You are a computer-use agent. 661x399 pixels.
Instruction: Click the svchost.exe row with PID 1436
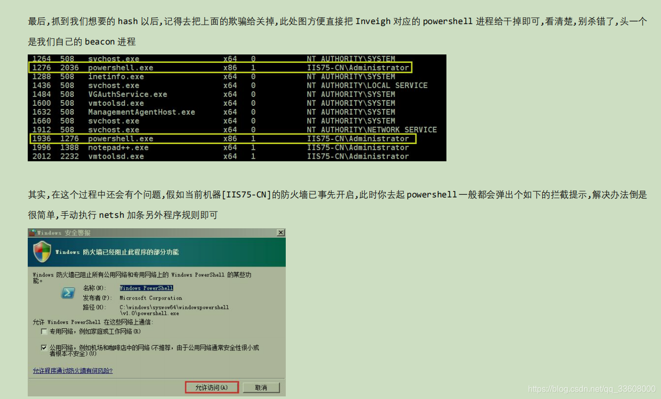pyautogui.click(x=237, y=85)
